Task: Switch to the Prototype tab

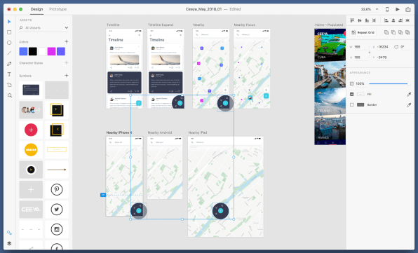Action: pyautogui.click(x=58, y=9)
